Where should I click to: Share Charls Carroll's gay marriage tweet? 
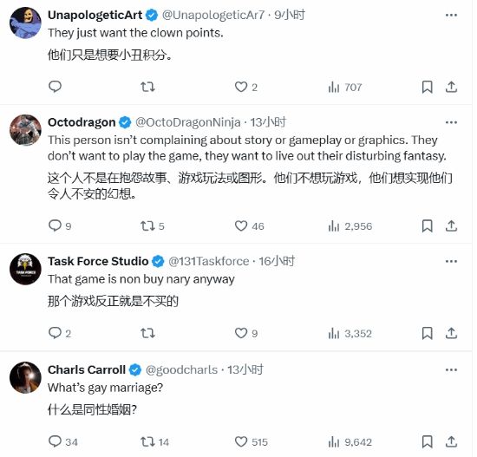tap(451, 441)
